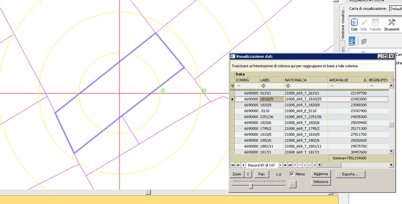The width and height of the screenshot is (402, 204).
Task: Click the zoom scale slider handle
Action: tap(251, 185)
